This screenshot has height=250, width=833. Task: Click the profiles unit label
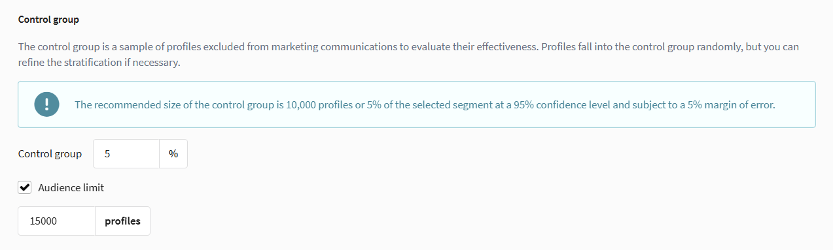(122, 221)
